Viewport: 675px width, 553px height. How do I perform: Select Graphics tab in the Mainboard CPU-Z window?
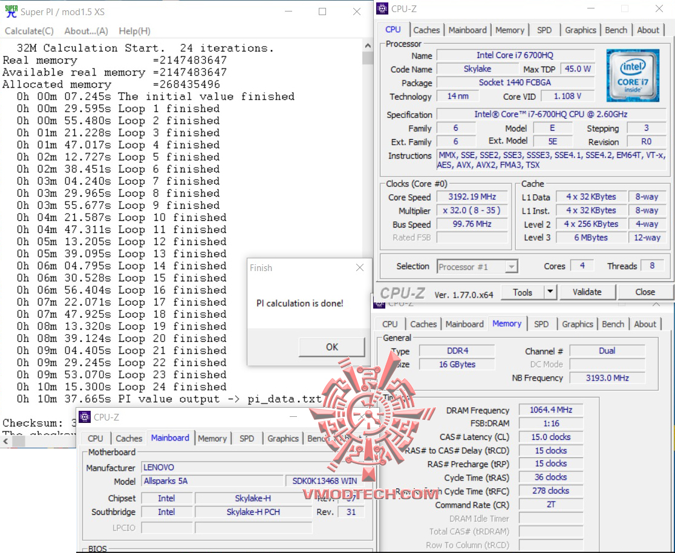[283, 439]
